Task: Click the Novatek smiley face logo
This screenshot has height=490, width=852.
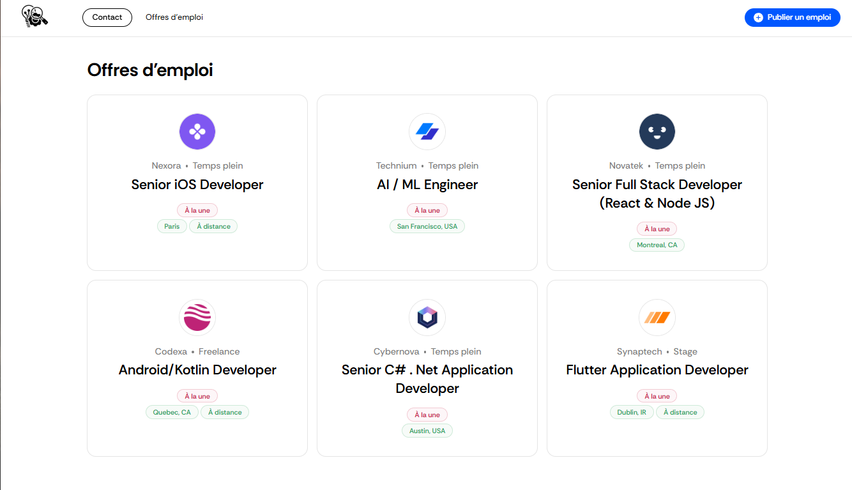Action: pos(657,132)
